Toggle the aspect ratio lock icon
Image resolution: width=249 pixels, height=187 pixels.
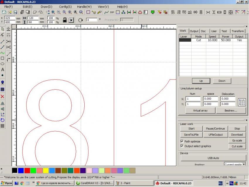click(x=65, y=20)
